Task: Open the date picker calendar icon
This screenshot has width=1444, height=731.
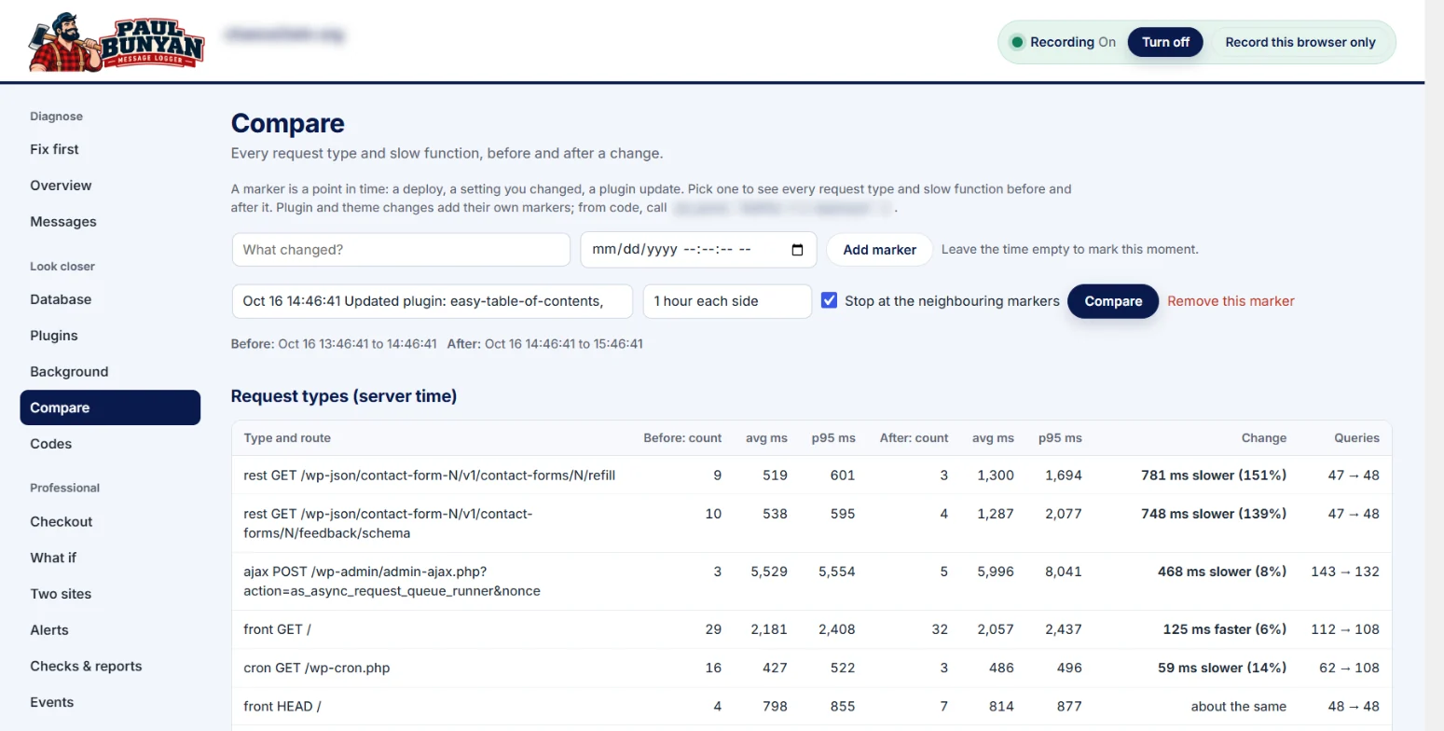Action: coord(797,250)
